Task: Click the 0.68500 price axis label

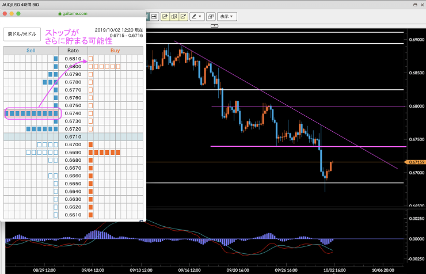Action: click(416, 73)
